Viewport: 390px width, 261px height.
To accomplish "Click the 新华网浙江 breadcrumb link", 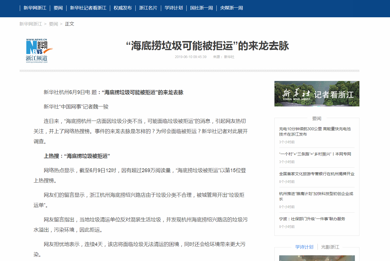I will 31,24.
